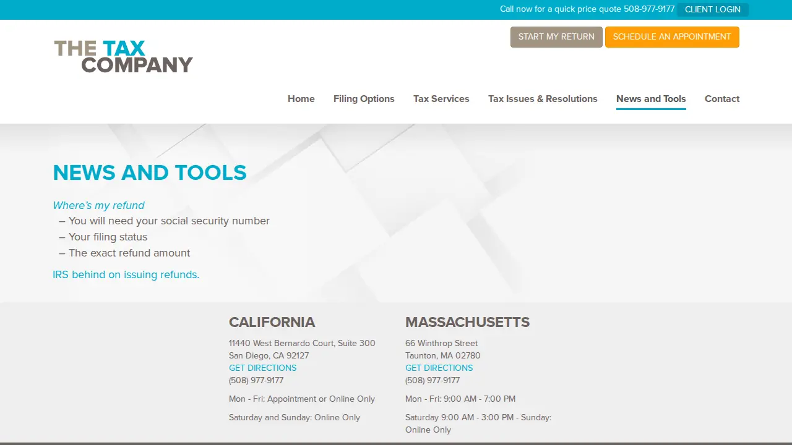
Task: Click the California heading
Action: (x=272, y=322)
